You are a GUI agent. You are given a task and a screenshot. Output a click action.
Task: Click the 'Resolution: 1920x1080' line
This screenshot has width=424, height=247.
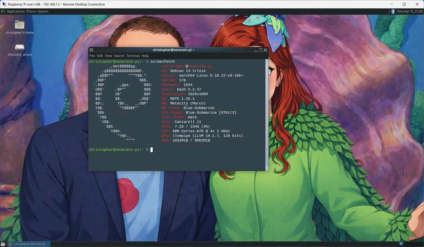(x=184, y=94)
